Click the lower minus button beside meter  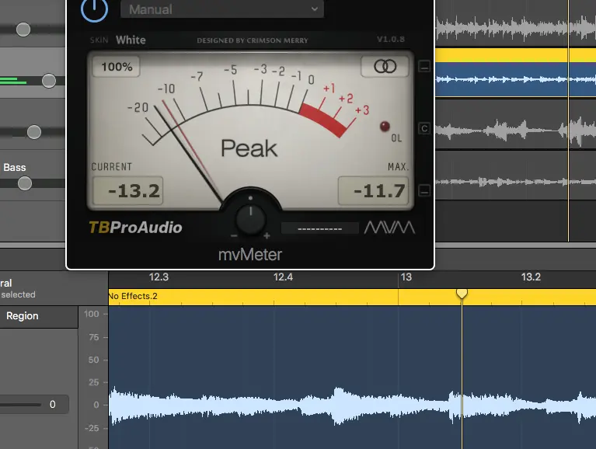coord(424,190)
